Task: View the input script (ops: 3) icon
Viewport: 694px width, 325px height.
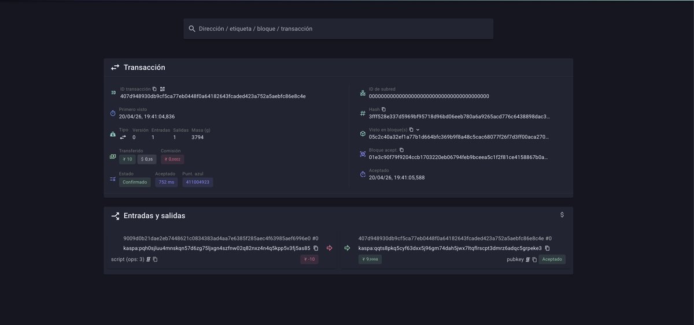Action: tap(149, 260)
